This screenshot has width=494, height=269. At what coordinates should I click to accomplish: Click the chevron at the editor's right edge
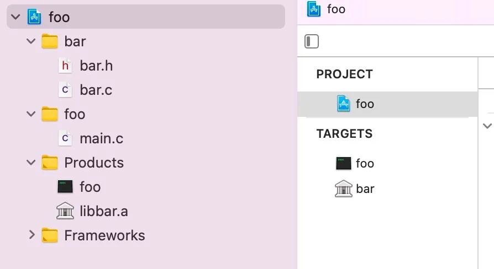pos(487,126)
